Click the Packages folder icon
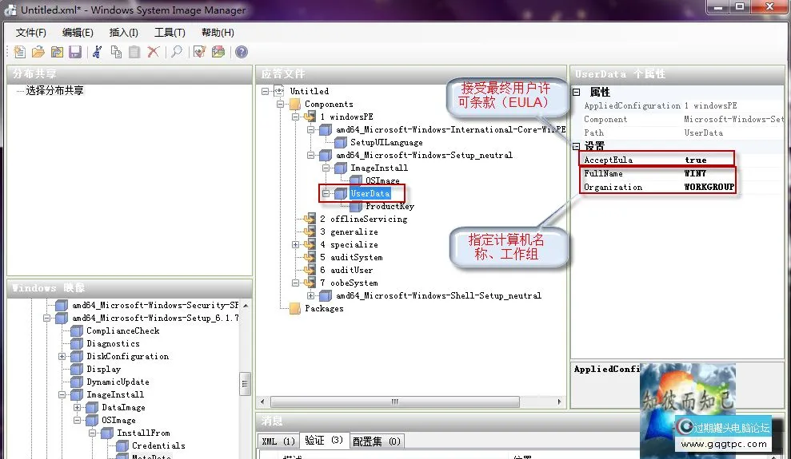 click(x=295, y=308)
